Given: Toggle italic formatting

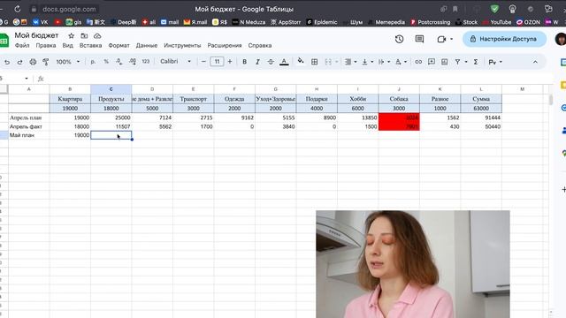Looking at the screenshot, I should pyautogui.click(x=257, y=62).
